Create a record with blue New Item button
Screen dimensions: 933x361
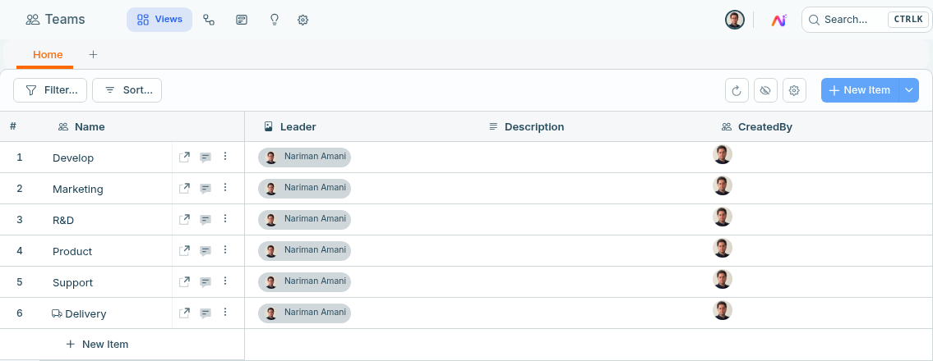860,90
